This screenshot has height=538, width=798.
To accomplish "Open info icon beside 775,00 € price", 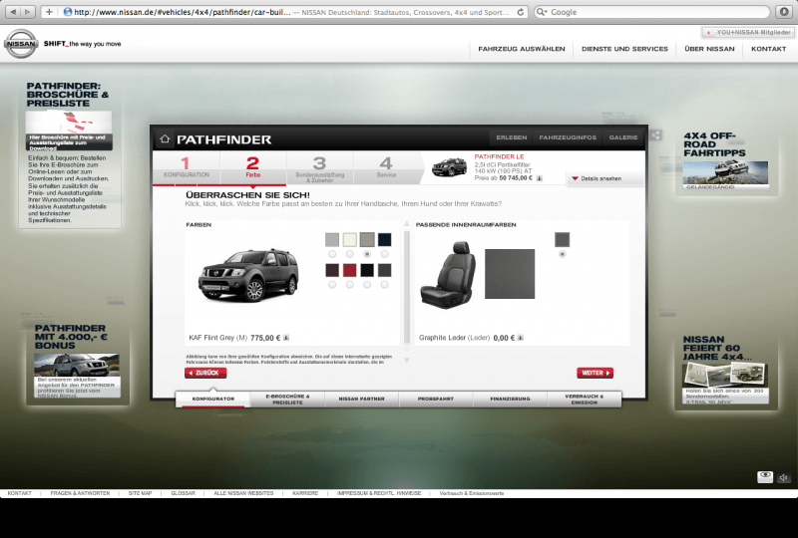I will (286, 338).
